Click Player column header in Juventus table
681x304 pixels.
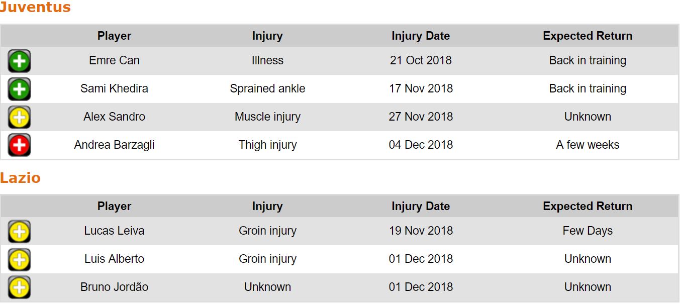coord(114,36)
